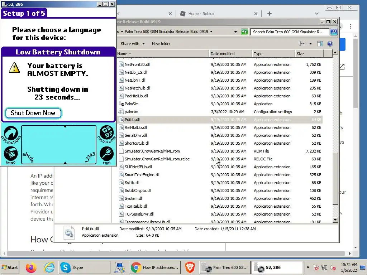Select ShortcutLib.dll file
The height and width of the screenshot is (275, 367).
pos(137,143)
